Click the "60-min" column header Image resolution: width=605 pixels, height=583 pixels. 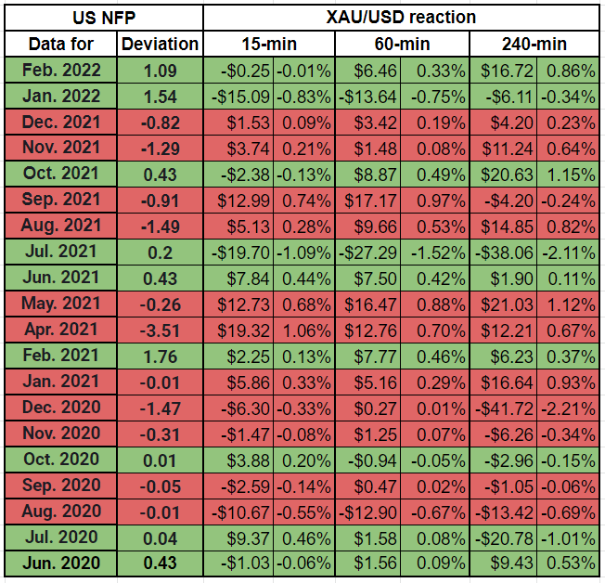[401, 44]
